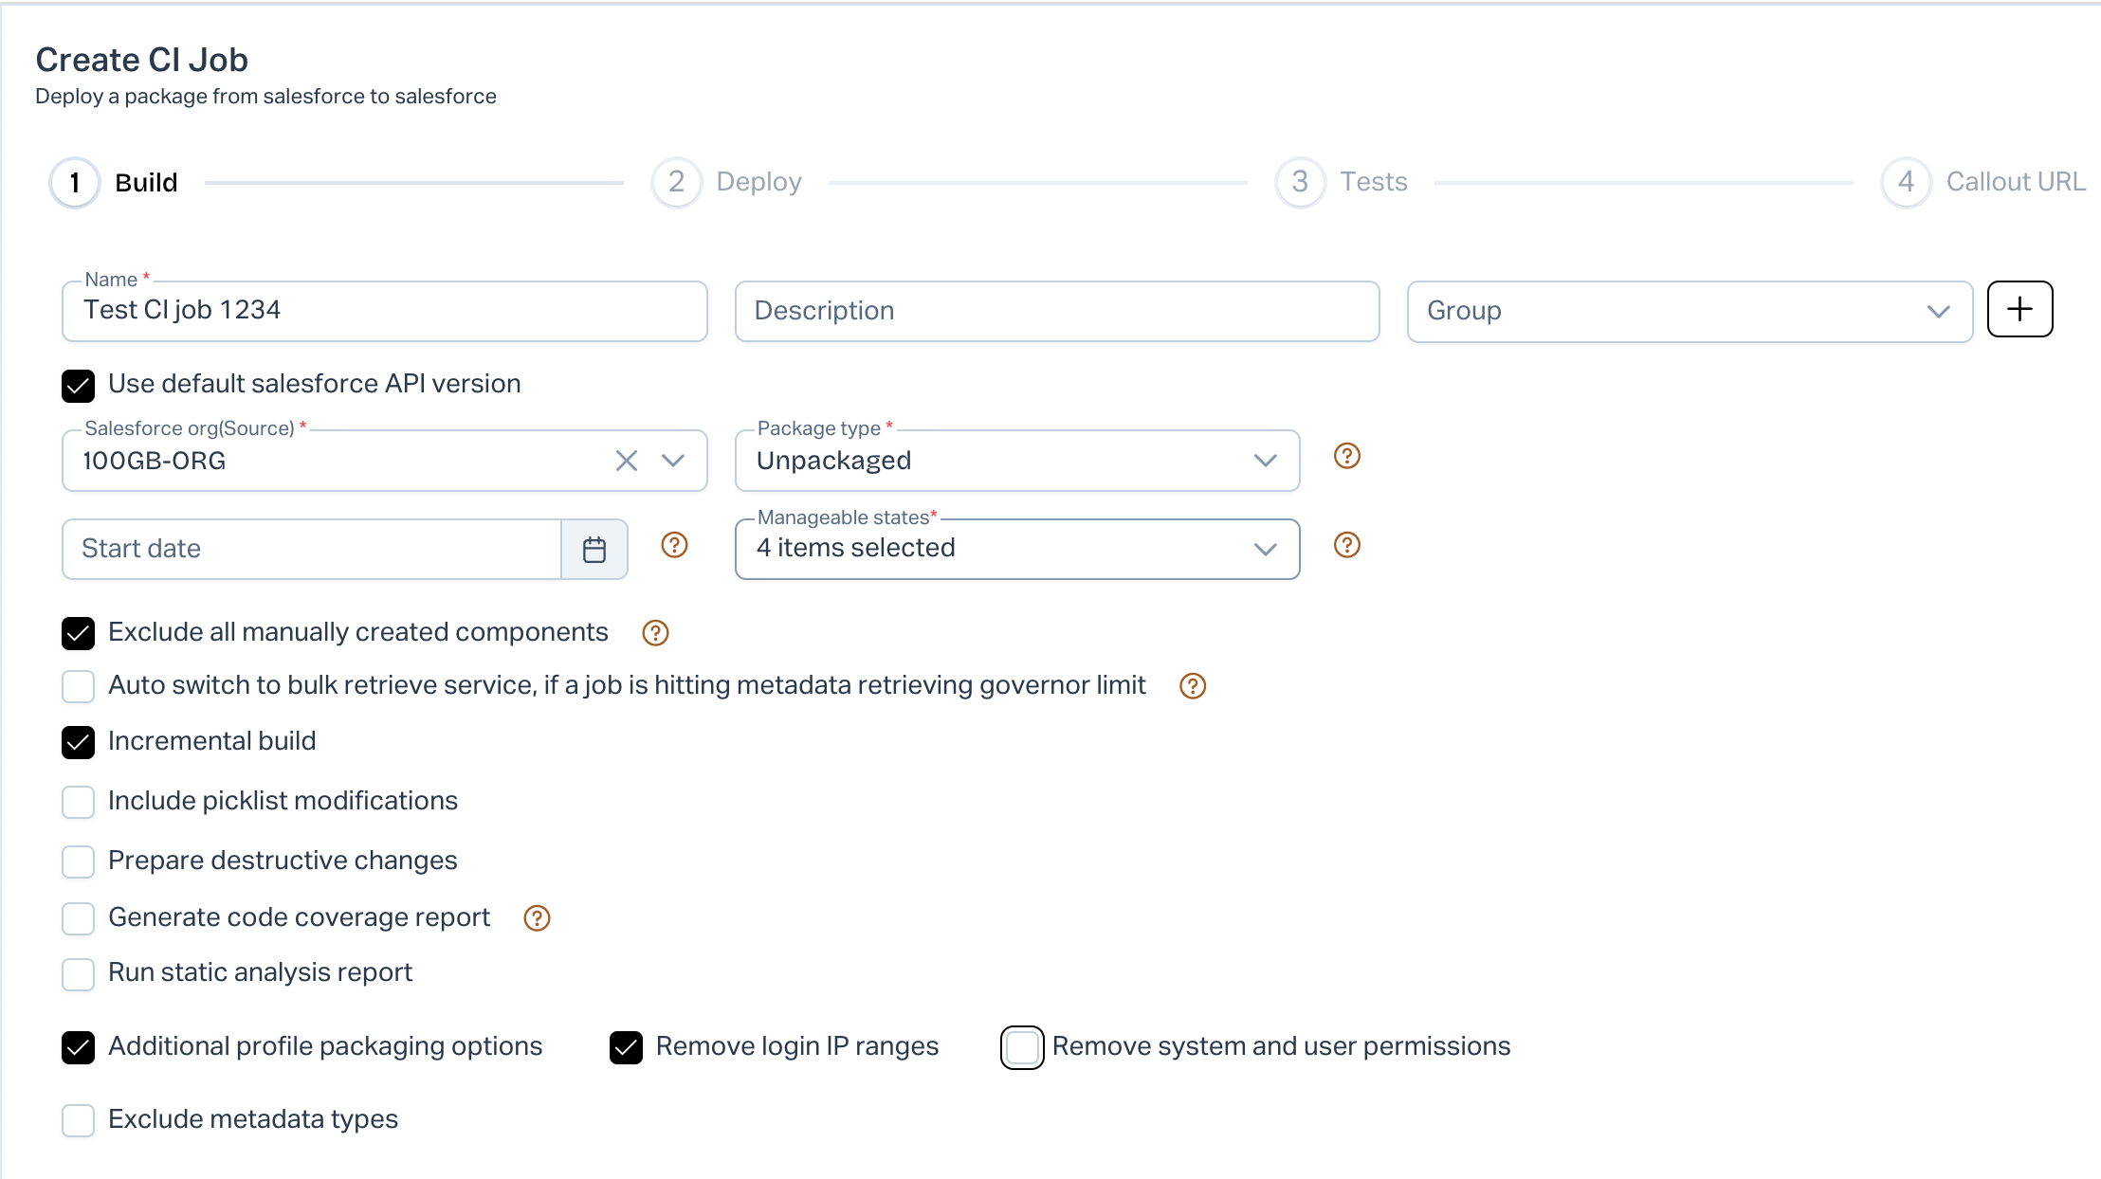Click help icon for Auto switch bulk retrieve
The width and height of the screenshot is (2101, 1179).
coord(1192,686)
